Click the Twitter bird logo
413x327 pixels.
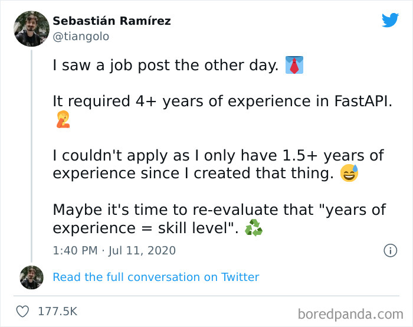(390, 20)
